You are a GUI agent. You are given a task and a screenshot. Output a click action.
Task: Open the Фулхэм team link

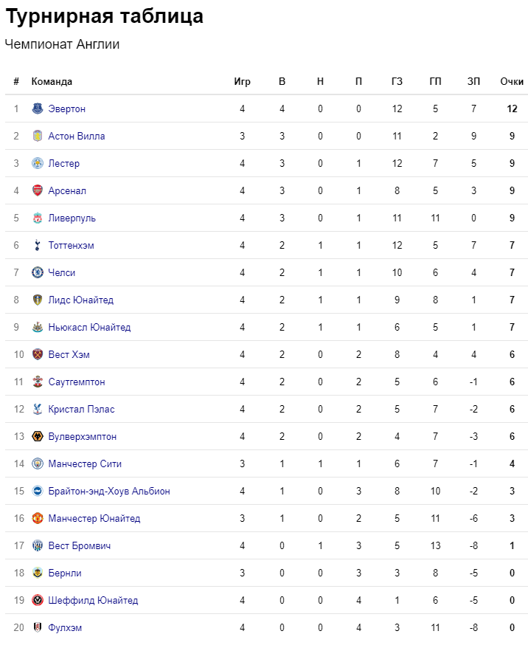click(65, 627)
